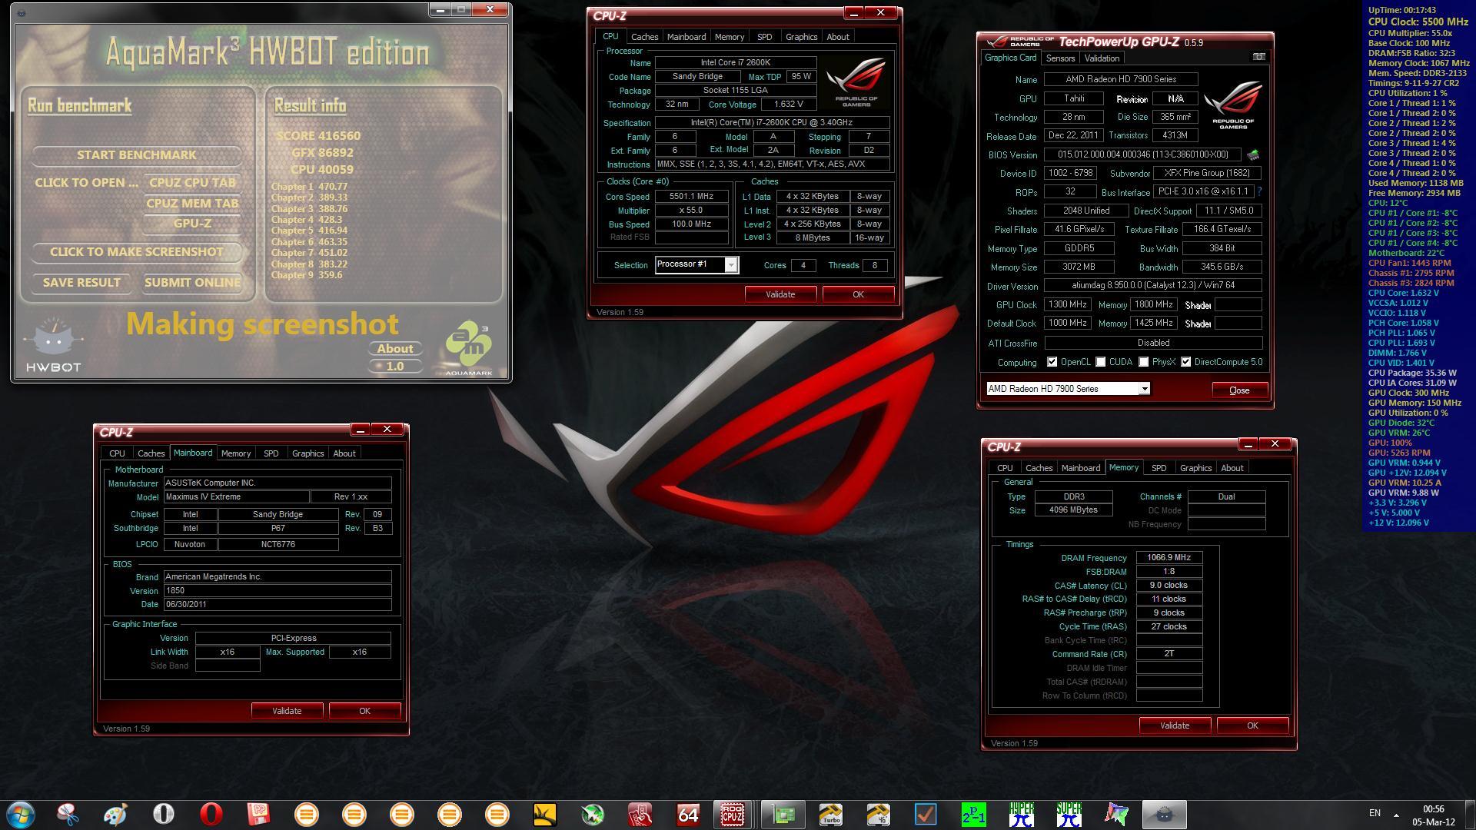
Task: Click the Bus Interface question mark icon
Action: [x=1259, y=191]
